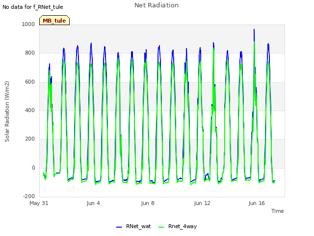Click the blue RNet_wat legend swatch

pyautogui.click(x=119, y=227)
